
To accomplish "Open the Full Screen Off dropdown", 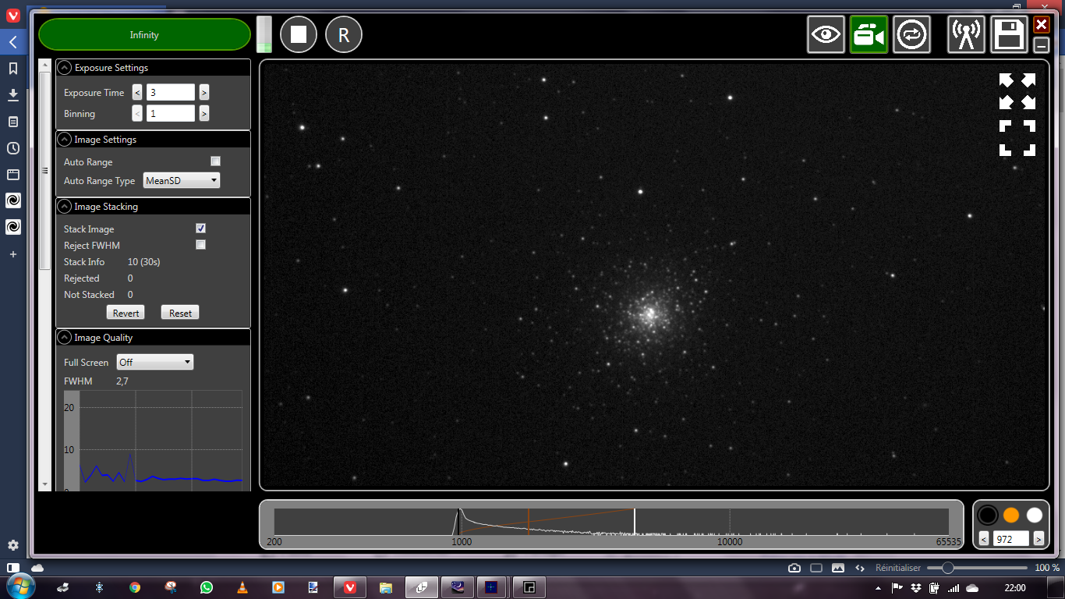I will (154, 363).
